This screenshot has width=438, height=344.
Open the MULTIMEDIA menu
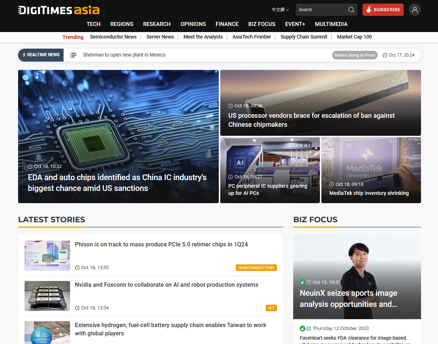point(331,24)
